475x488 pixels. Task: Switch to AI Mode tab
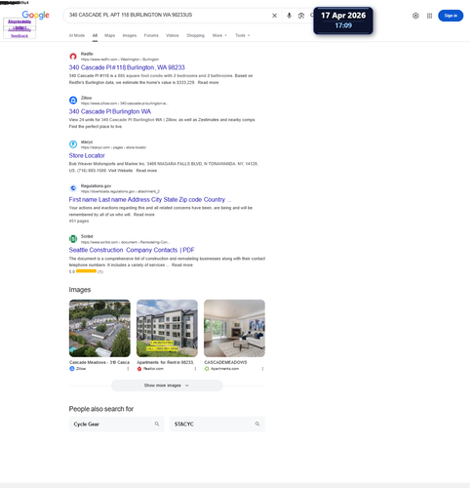pos(77,35)
